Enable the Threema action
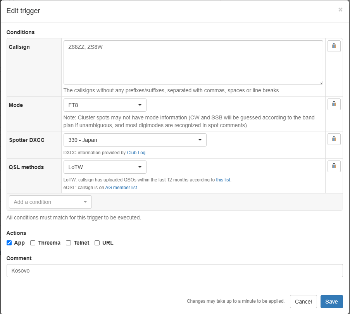The image size is (350, 314). pos(33,243)
